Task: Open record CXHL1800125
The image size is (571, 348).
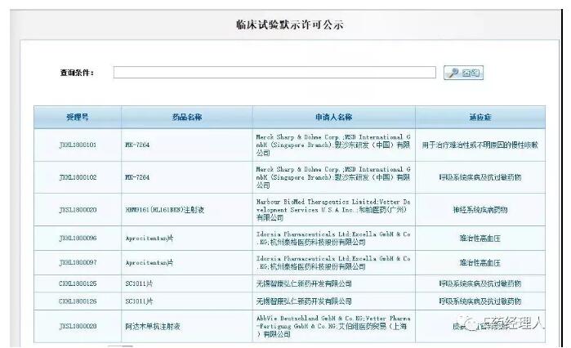Action: 78,283
